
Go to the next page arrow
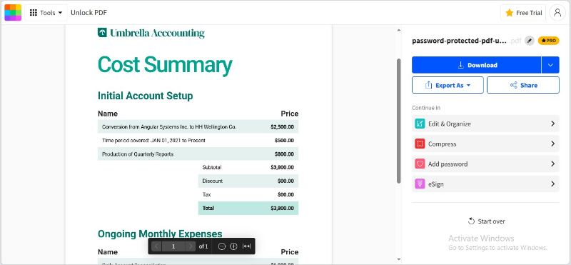[190, 246]
